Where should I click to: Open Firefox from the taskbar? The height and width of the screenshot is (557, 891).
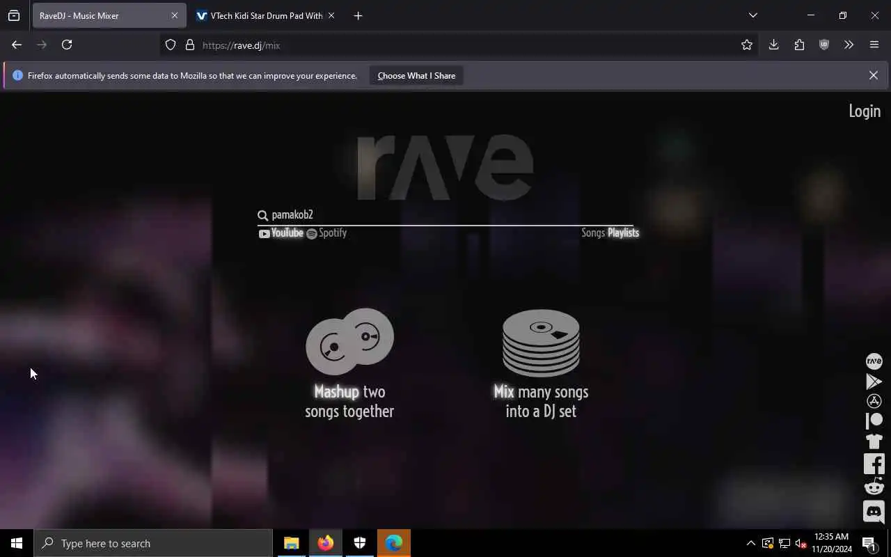326,543
